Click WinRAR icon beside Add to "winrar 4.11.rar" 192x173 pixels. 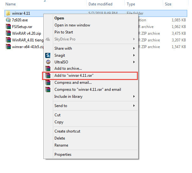(x=48, y=76)
